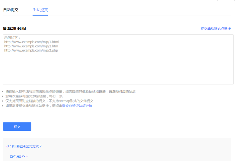Click the bullet about the 20条链接 limit
This screenshot has height=161, width=238.
(34, 96)
